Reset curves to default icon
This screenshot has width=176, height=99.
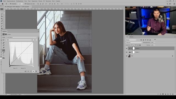pyautogui.click(x=31, y=71)
